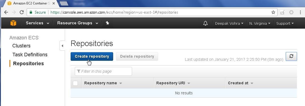Image resolution: width=305 pixels, height=106 pixels.
Task: Bookmark this page with the star icon
Action: tap(273, 12)
